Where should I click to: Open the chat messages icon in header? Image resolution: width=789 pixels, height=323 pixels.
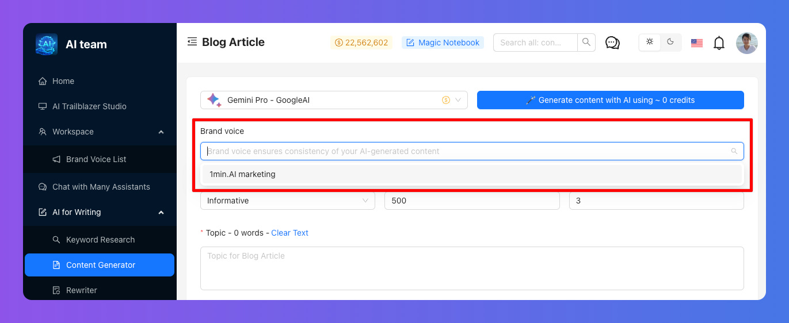click(612, 43)
